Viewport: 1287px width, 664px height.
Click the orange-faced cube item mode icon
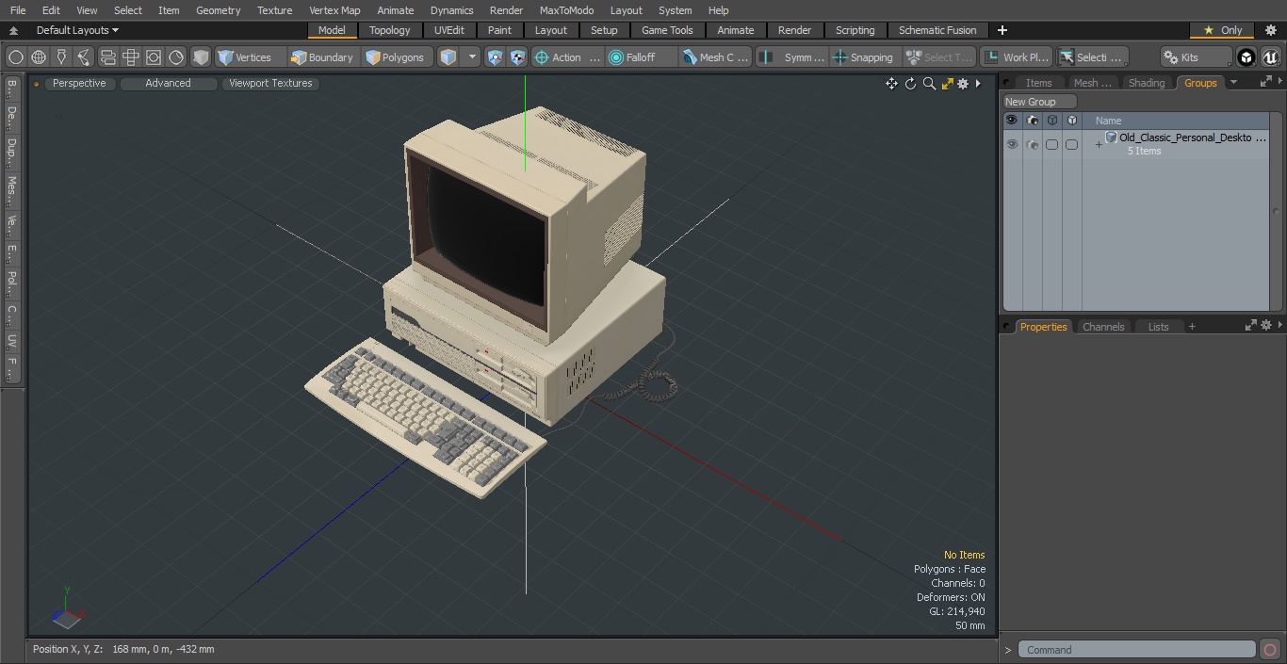(448, 57)
